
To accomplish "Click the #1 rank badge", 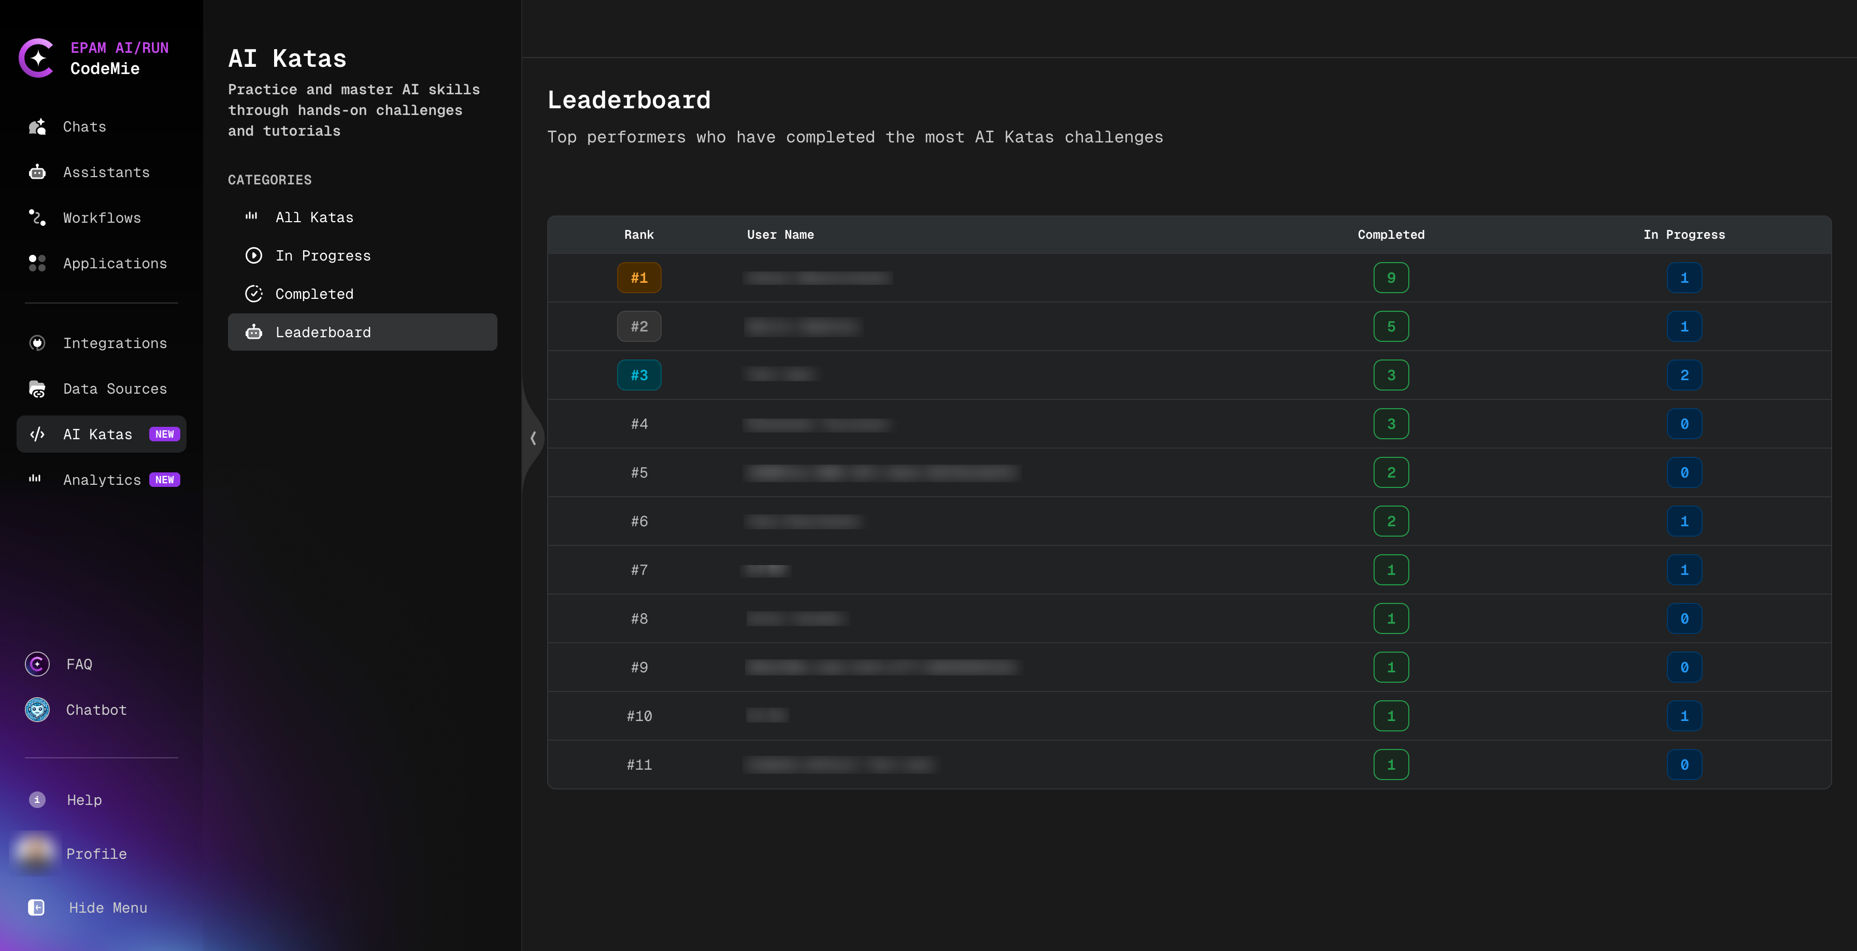I will 639,278.
